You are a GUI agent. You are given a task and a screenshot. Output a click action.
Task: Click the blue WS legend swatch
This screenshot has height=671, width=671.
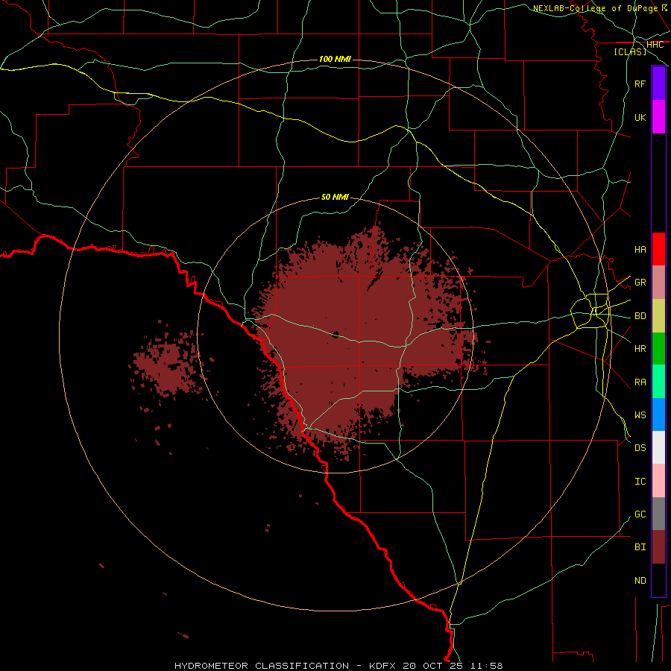click(658, 415)
